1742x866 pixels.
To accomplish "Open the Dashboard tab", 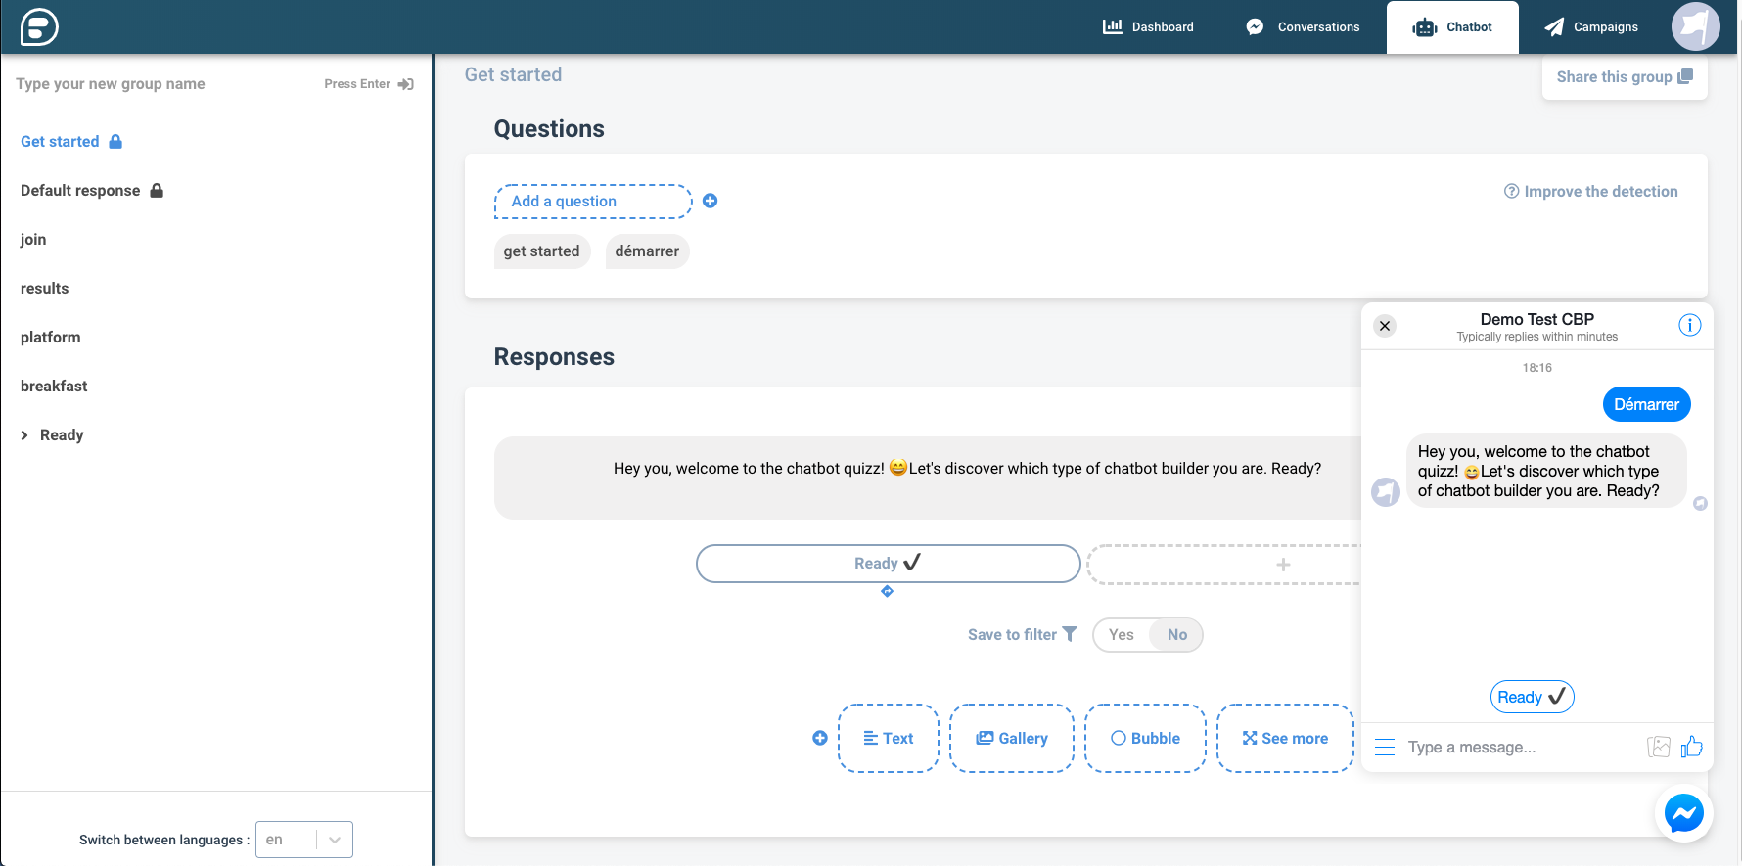I will [x=1148, y=26].
